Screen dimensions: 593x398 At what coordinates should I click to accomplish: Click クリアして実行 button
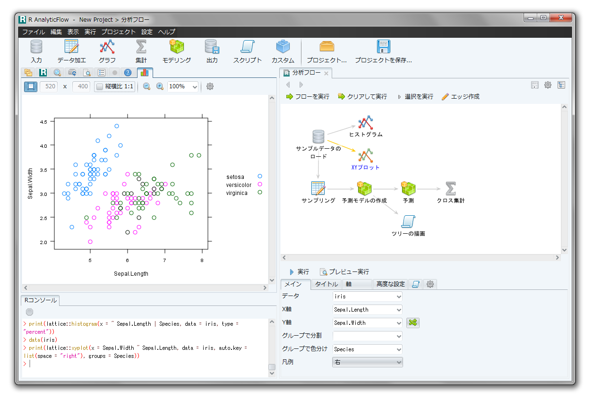tap(362, 96)
